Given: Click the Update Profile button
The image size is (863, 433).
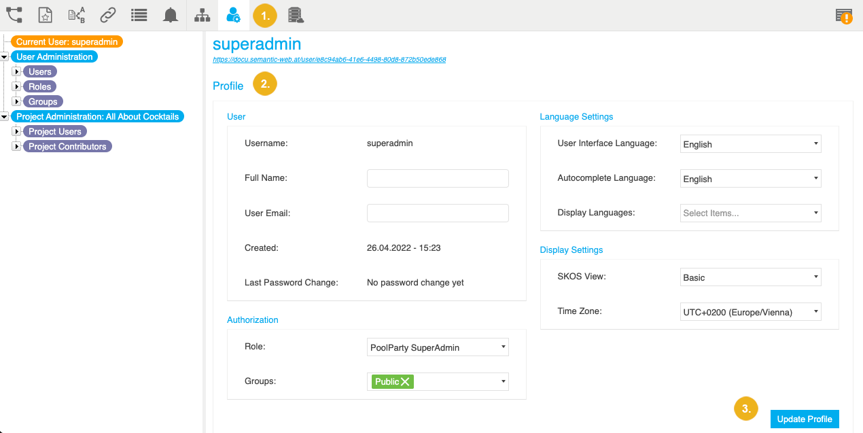Looking at the screenshot, I should coord(805,419).
